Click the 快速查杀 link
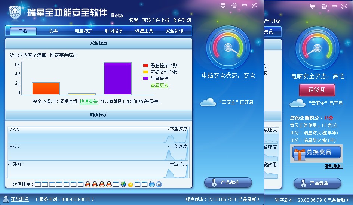 pyautogui.click(x=89, y=102)
